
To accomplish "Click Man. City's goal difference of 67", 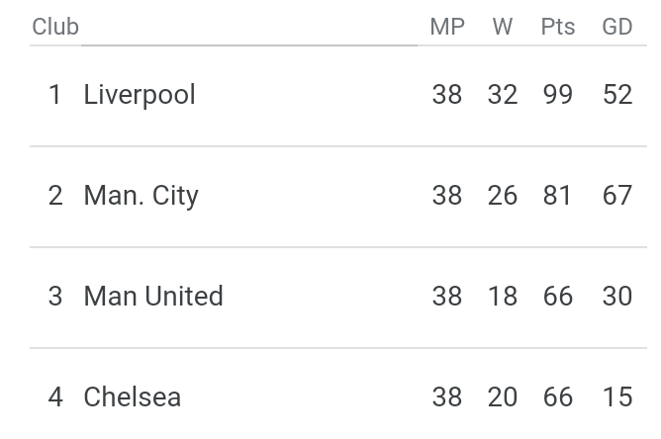I will pyautogui.click(x=617, y=196).
